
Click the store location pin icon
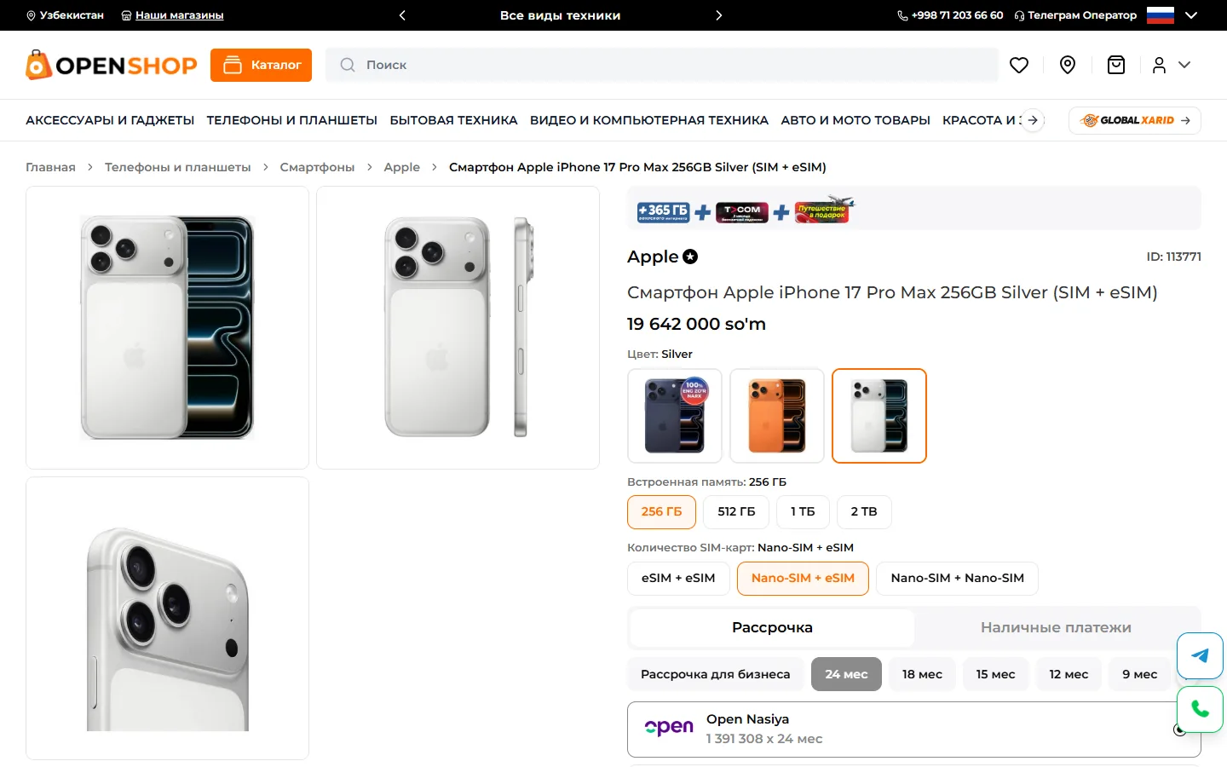1068,65
